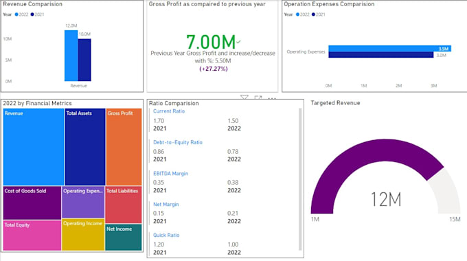Click the Operating Expenses axis category label
The width and height of the screenshot is (467, 261).
306,52
